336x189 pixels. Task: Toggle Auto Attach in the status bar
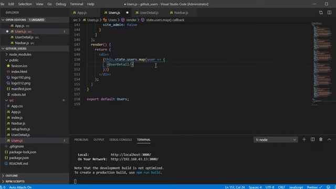(x=20, y=187)
